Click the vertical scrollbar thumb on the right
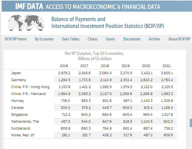Screen dimensions: 192x149 [191, 123]
